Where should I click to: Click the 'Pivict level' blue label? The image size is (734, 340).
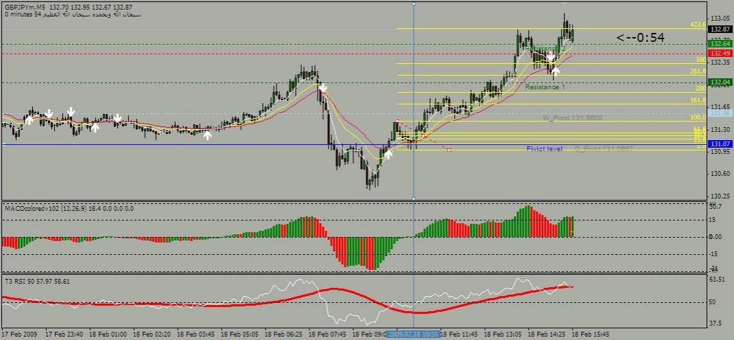(x=544, y=148)
